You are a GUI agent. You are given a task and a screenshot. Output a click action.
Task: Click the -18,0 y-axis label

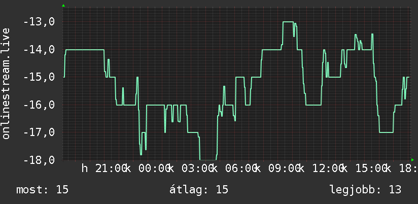click(x=39, y=160)
